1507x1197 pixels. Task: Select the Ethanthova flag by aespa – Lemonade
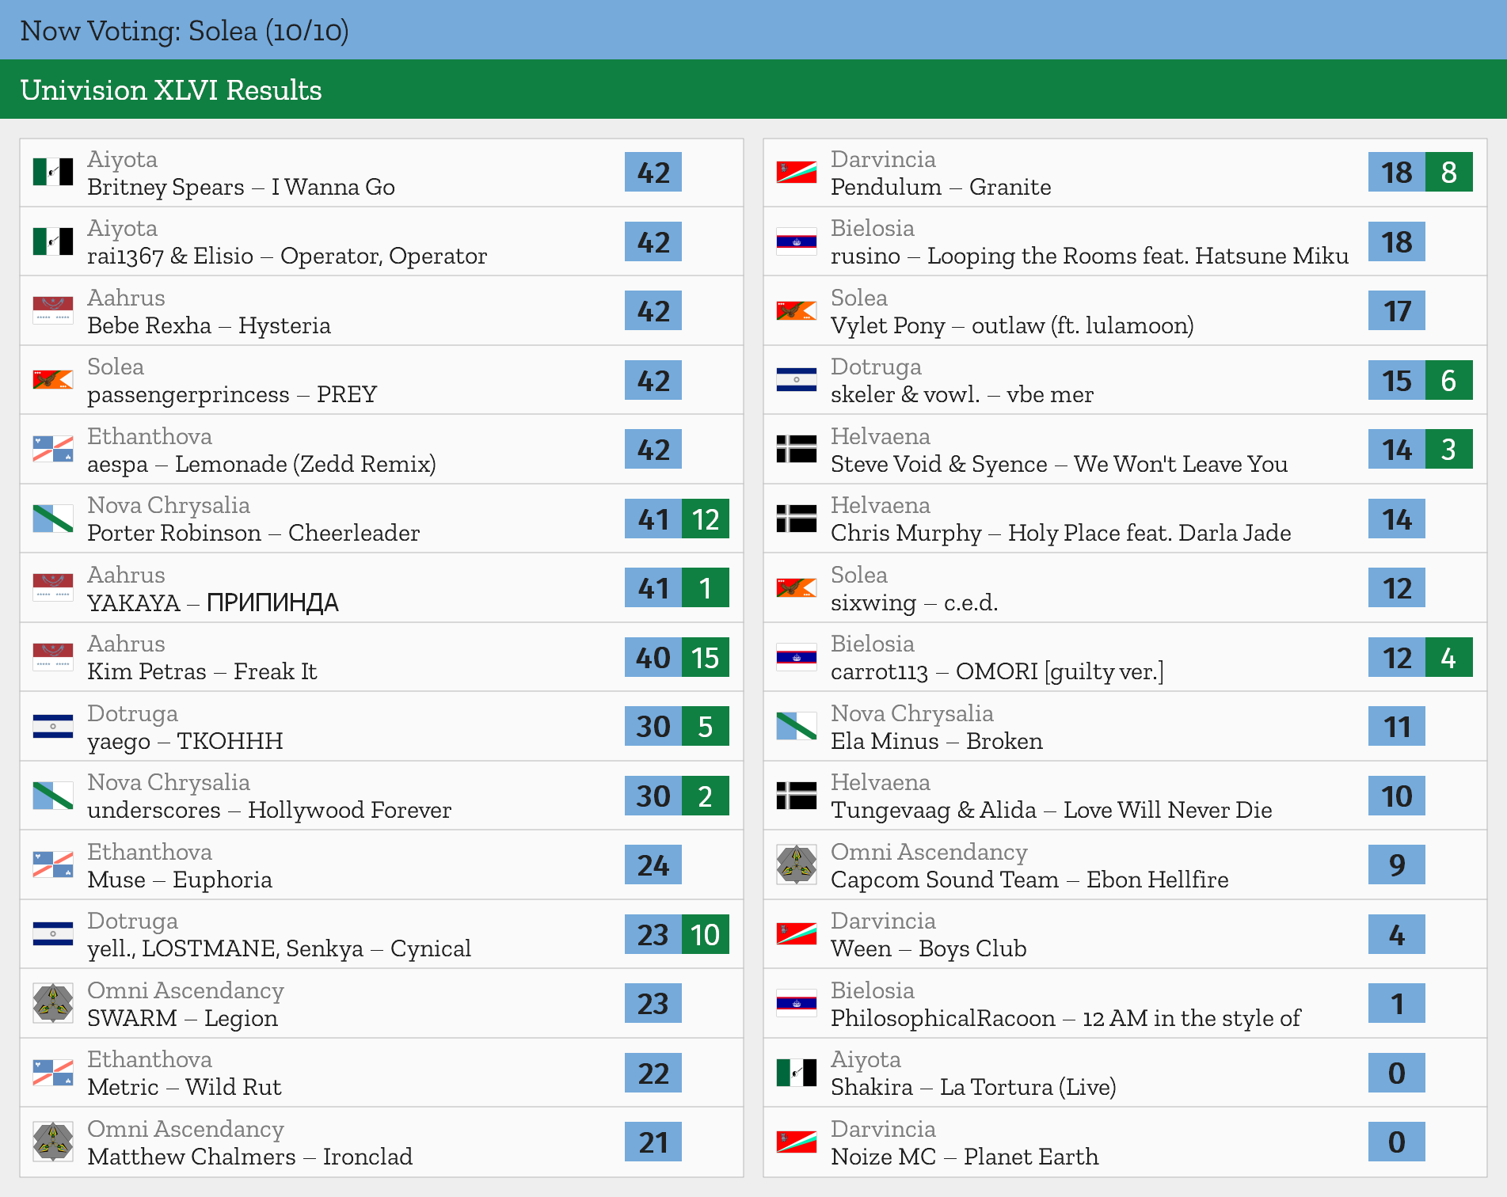[x=53, y=449]
